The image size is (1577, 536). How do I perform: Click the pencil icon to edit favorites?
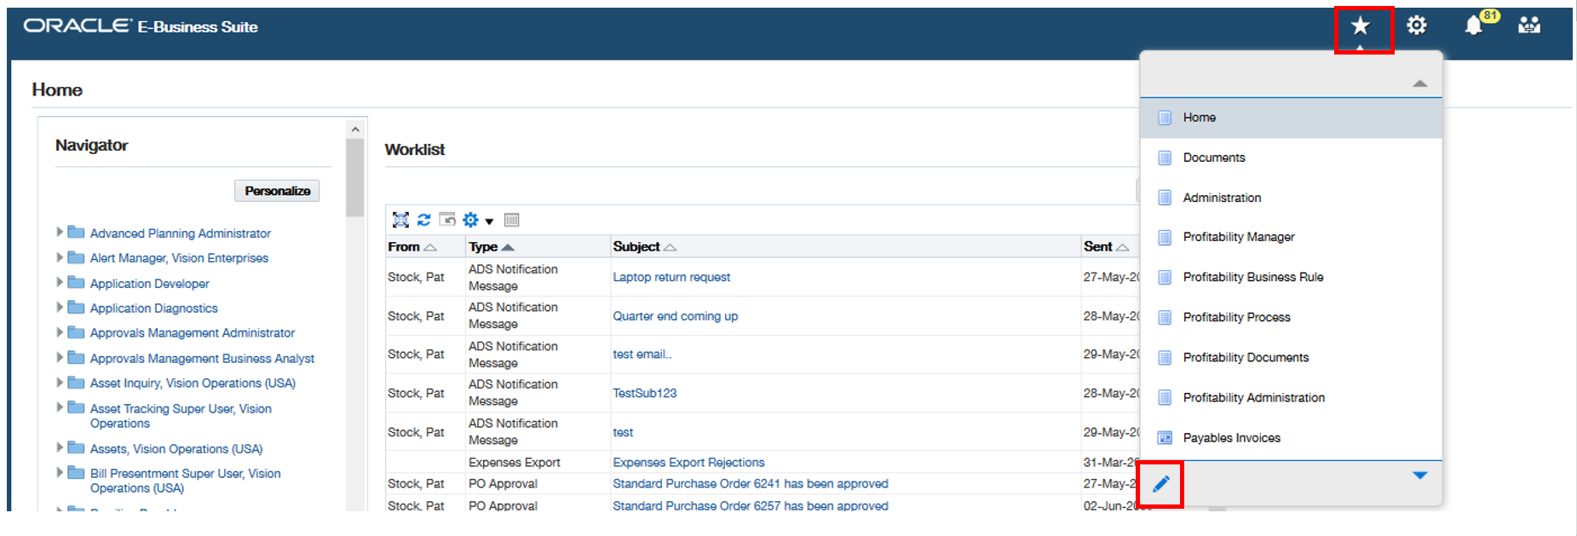click(x=1161, y=484)
